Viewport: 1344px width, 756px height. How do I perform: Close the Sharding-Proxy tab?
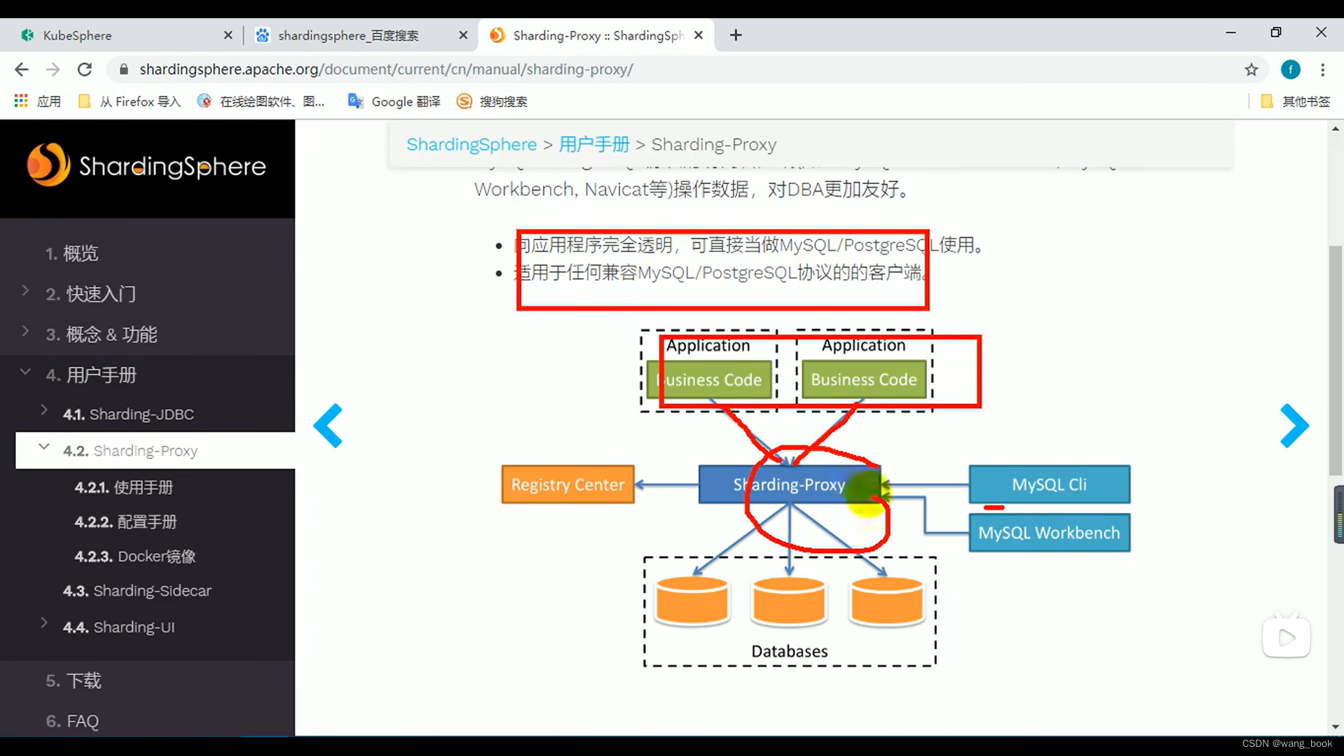point(699,35)
